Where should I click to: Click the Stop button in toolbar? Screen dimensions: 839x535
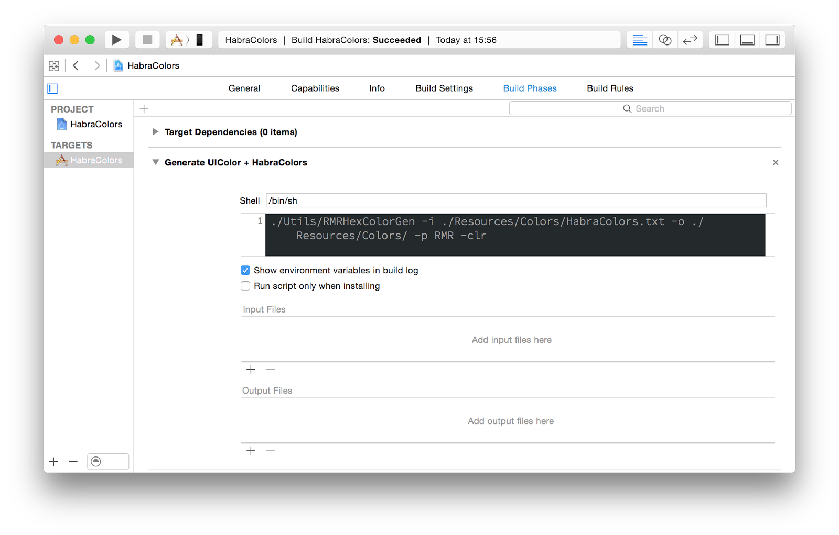click(x=147, y=40)
